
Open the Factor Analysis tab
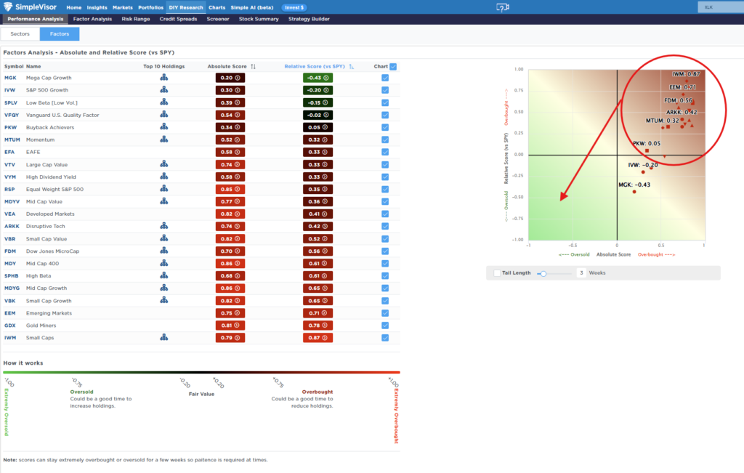pos(92,19)
